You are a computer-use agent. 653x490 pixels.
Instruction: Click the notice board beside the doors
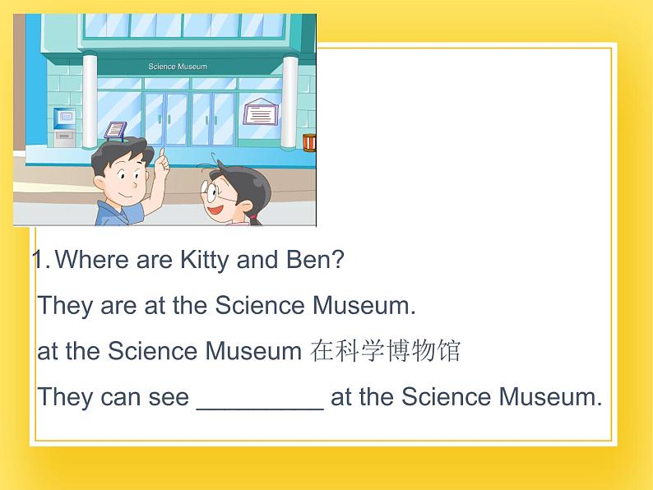(261, 112)
